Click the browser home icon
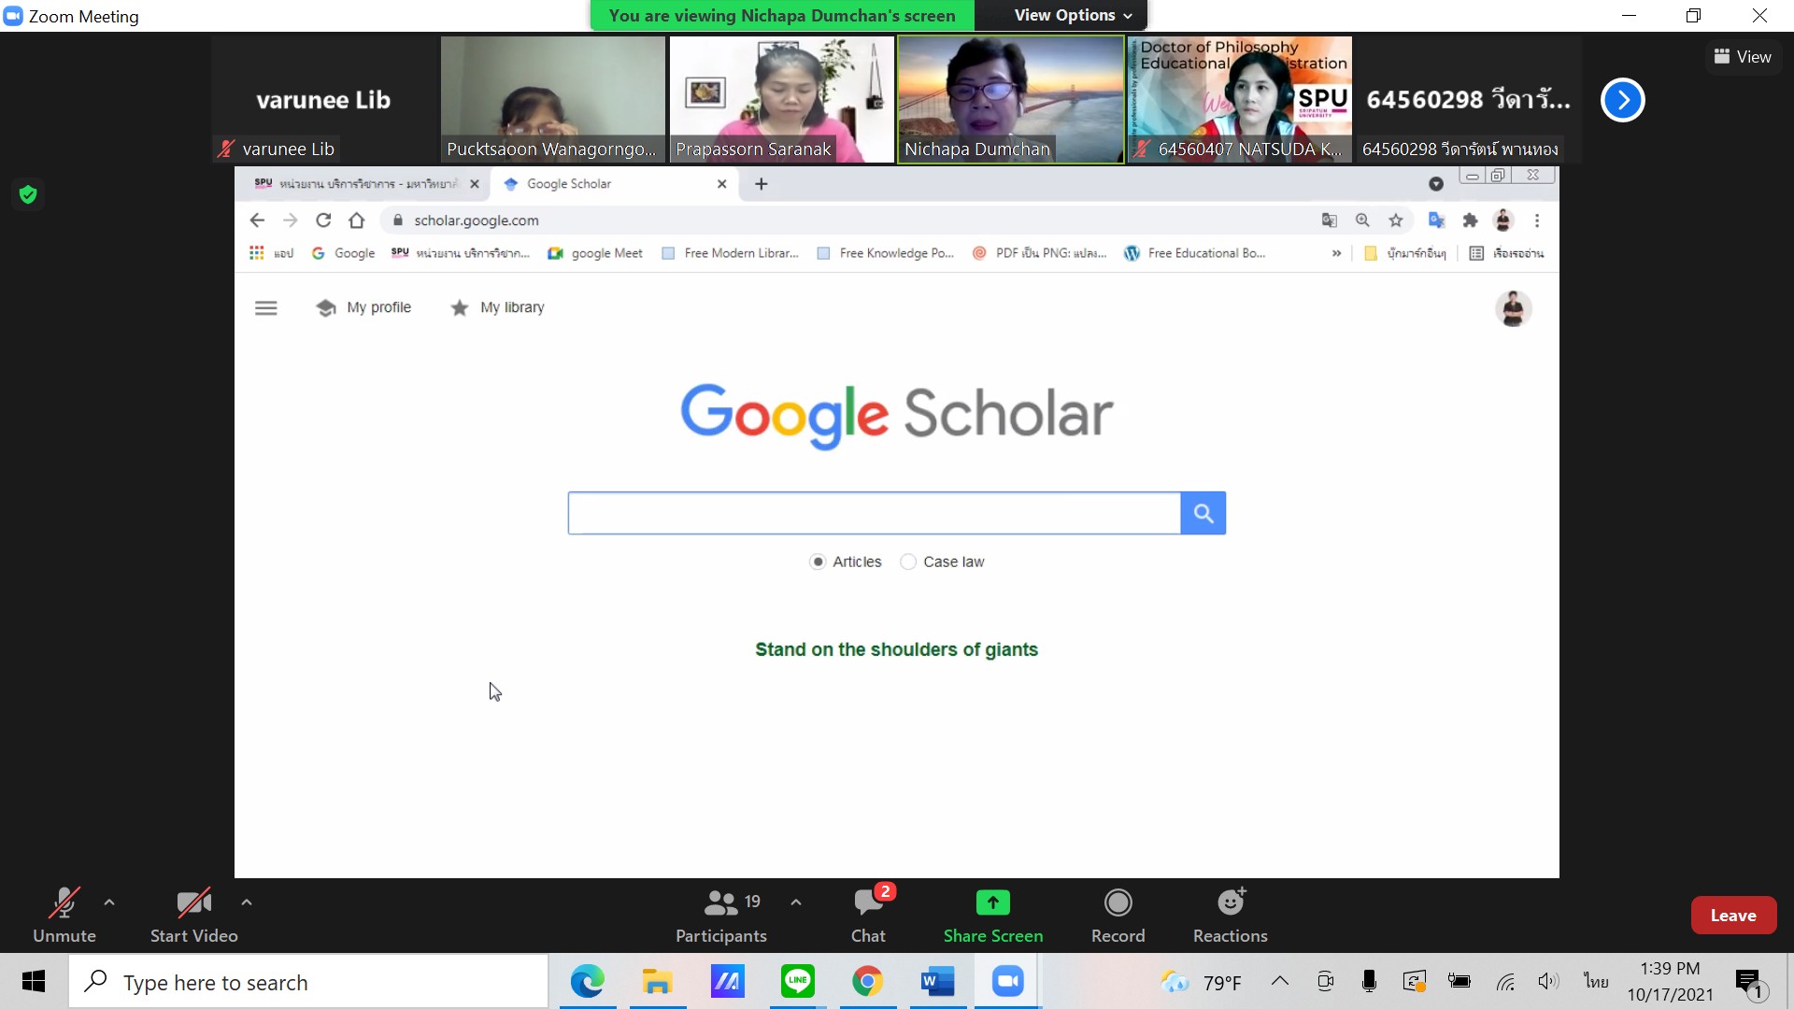Image resolution: width=1794 pixels, height=1009 pixels. point(356,220)
